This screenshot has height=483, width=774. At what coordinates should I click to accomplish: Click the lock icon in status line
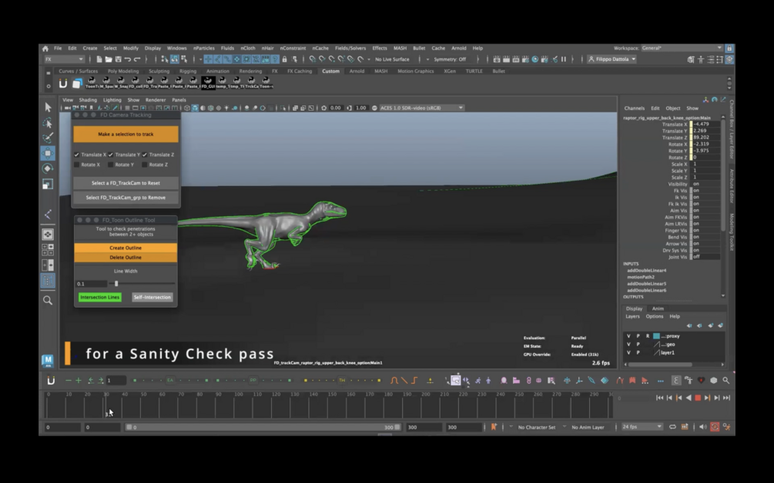(284, 59)
